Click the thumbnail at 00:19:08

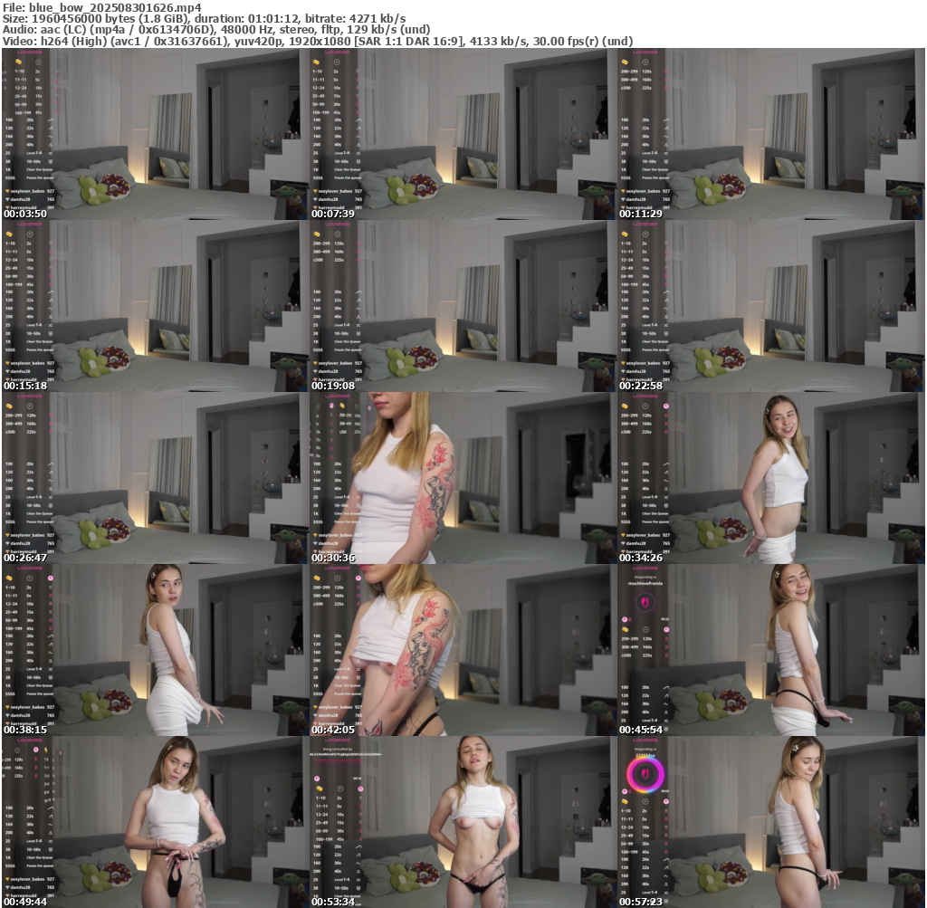[463, 305]
